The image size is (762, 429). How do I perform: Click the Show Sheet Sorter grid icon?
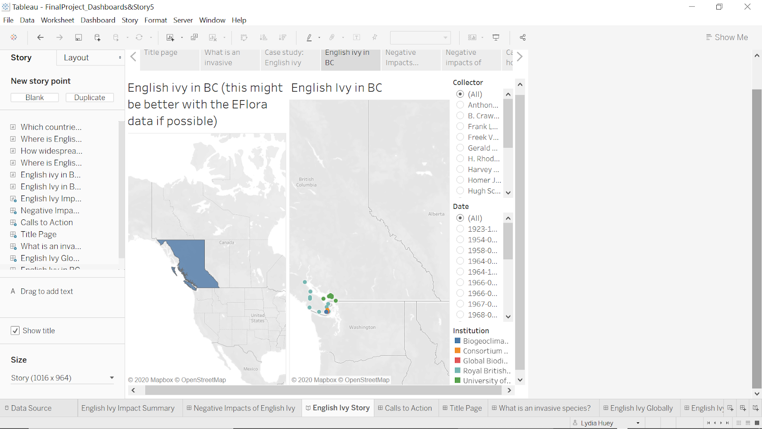point(739,423)
